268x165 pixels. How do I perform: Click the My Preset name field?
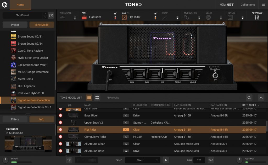pos(23,15)
